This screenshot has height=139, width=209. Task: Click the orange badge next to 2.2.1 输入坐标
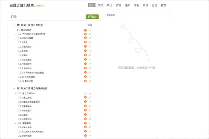tap(85, 128)
